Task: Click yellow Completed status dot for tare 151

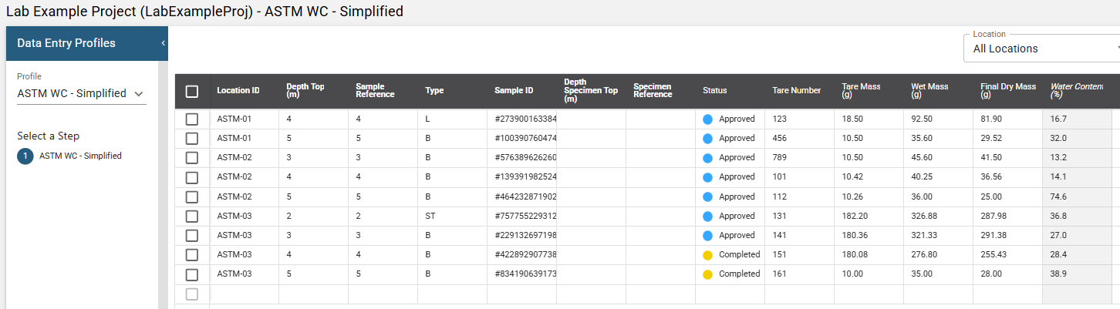Action: pos(708,255)
